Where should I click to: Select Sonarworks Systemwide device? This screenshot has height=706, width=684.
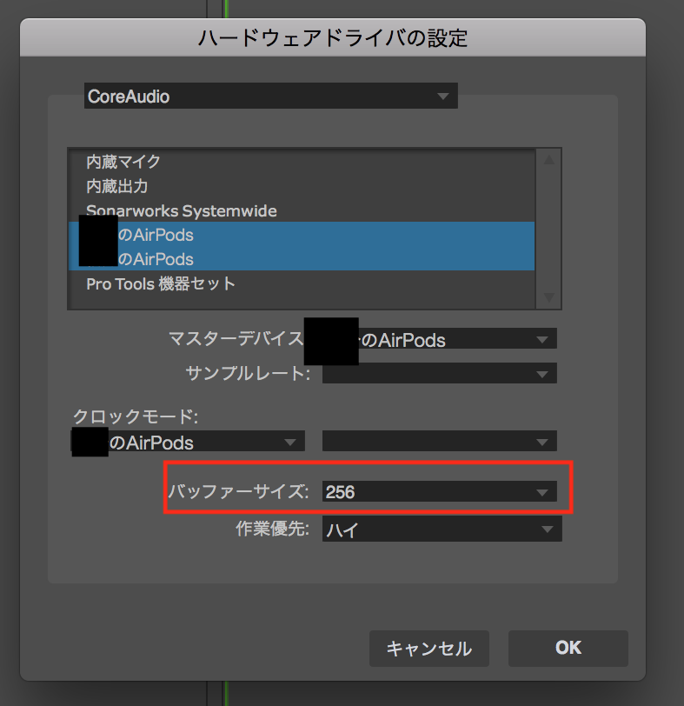(181, 210)
